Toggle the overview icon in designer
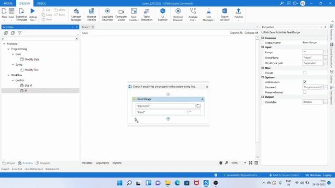 click(256, 163)
